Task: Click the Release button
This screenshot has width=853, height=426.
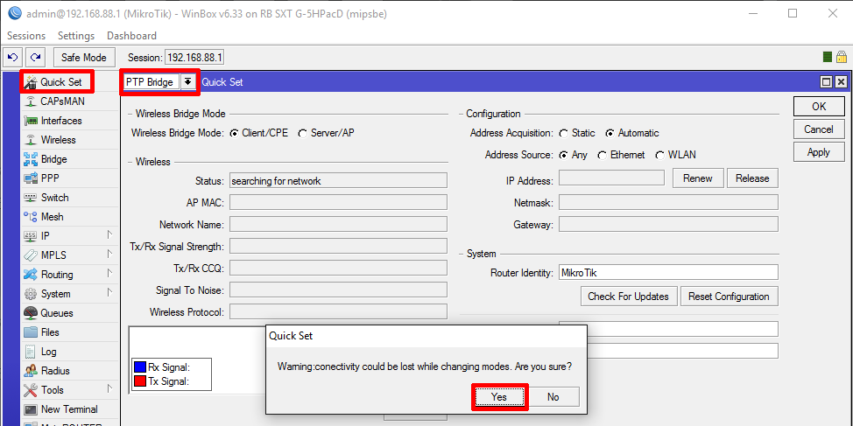Action: [753, 178]
